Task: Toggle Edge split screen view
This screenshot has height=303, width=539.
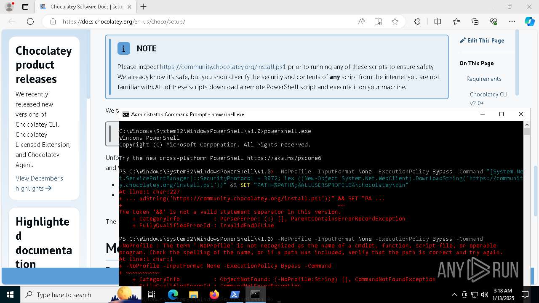Action: [438, 21]
